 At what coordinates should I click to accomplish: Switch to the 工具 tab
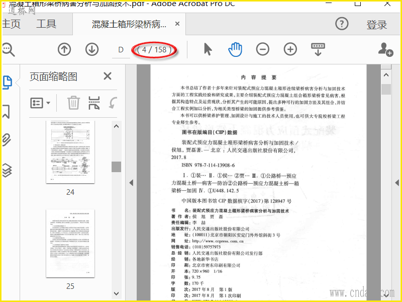(x=46, y=24)
